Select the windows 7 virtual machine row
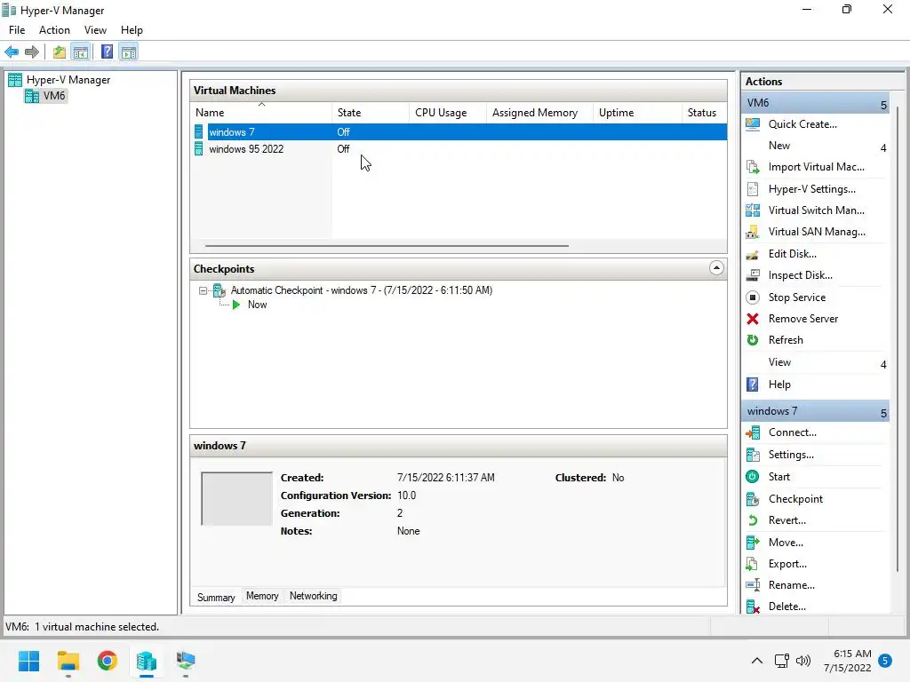The image size is (910, 682). tap(459, 132)
